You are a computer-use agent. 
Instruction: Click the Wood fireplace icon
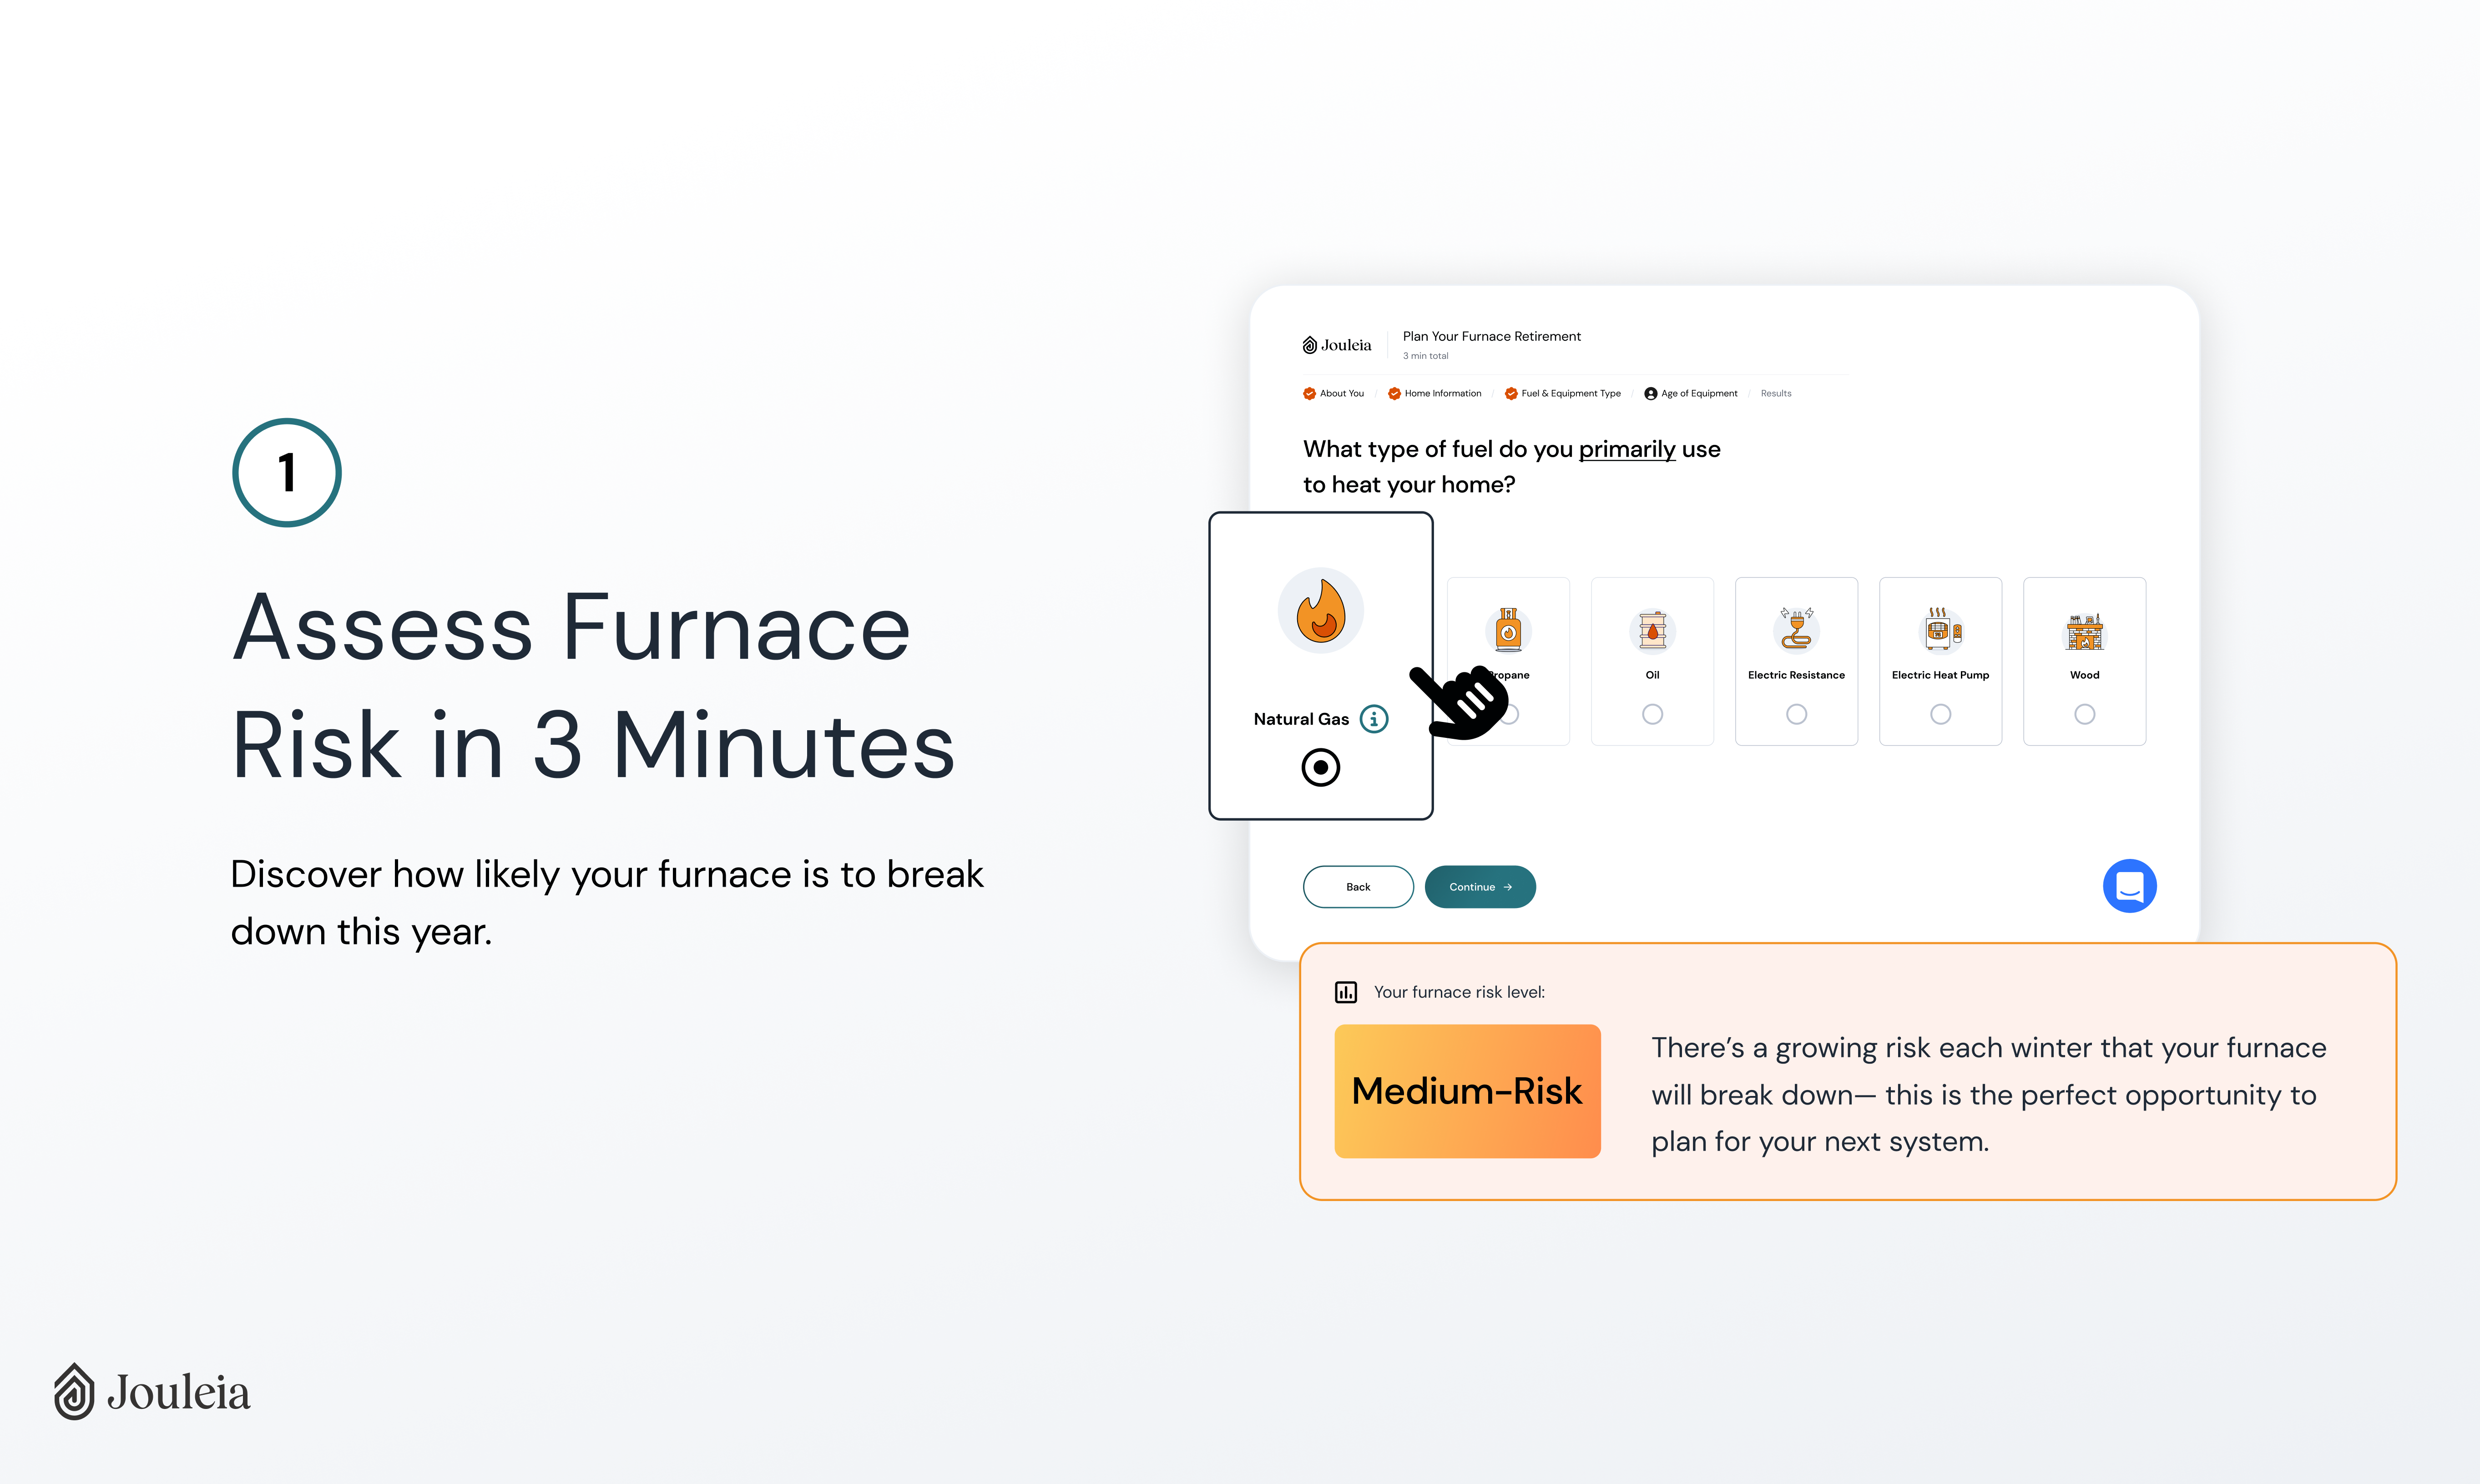point(2084,631)
